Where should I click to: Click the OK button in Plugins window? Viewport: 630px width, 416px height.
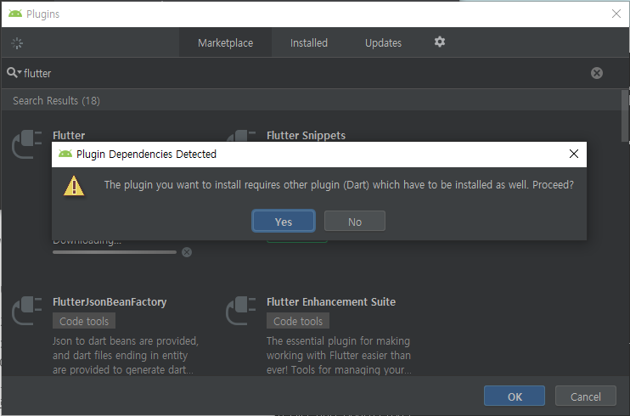coord(515,396)
